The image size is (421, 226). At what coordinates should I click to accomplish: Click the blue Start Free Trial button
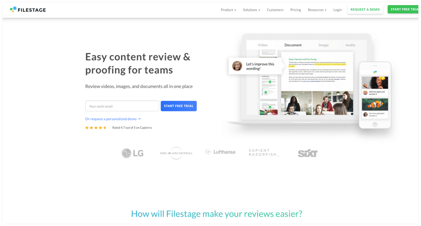pyautogui.click(x=179, y=106)
